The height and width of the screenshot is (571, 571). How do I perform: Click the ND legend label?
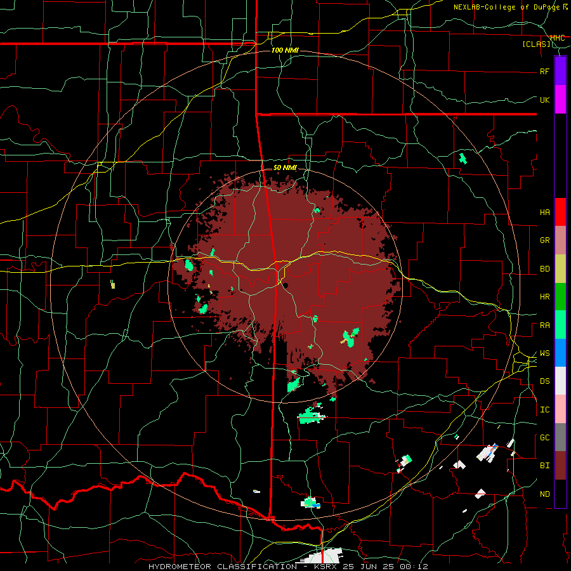[544, 494]
